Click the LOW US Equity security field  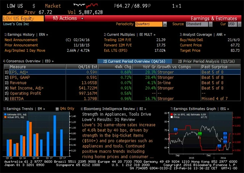[x=23, y=19]
